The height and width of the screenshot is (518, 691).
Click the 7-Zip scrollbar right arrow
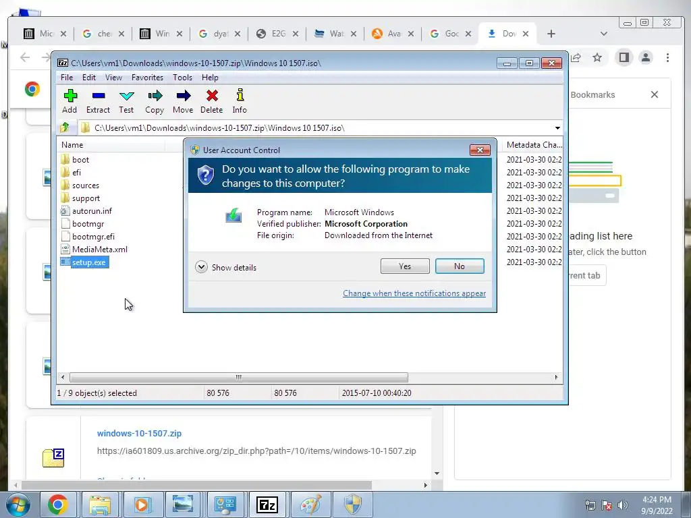(556, 378)
